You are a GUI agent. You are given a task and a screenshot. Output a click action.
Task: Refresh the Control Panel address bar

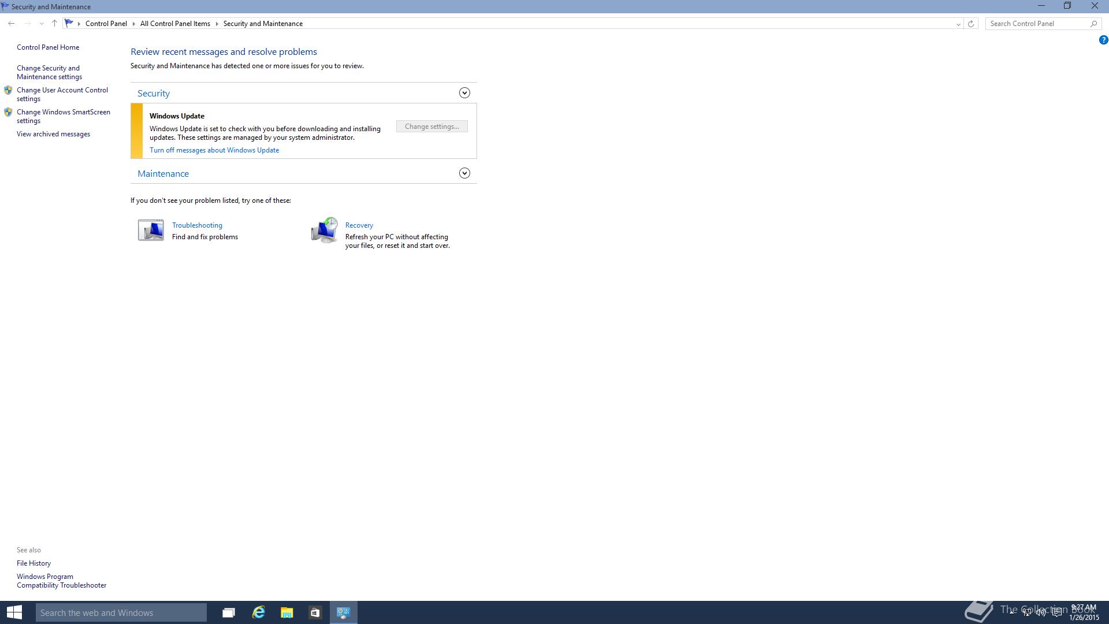[971, 24]
